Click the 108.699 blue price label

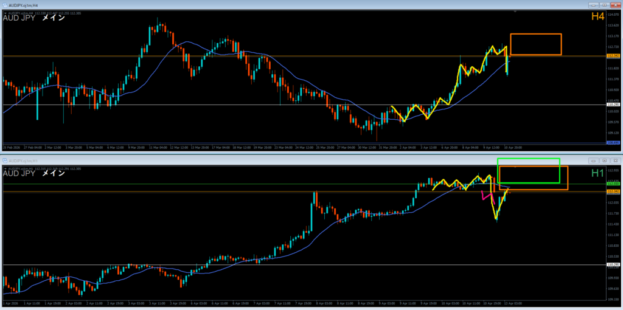pos(613,143)
